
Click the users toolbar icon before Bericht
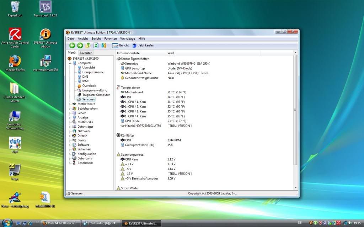(x=104, y=45)
